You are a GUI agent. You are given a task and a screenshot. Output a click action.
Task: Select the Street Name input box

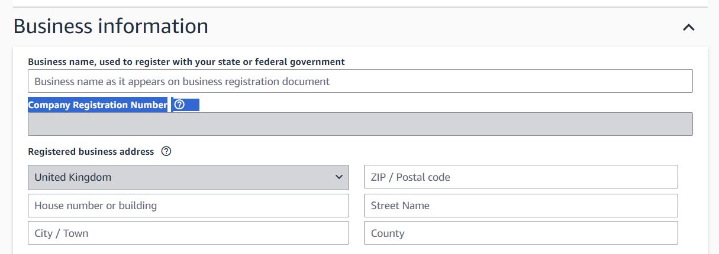[521, 206]
